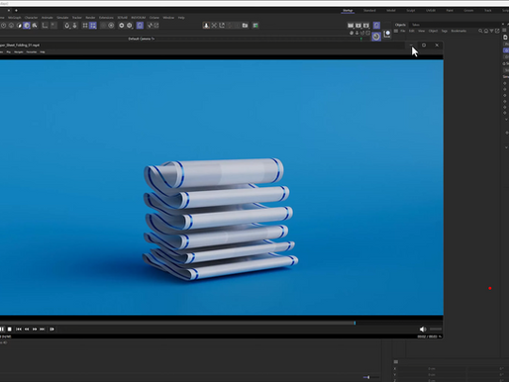Open the Object Manager search magnifier
This screenshot has width=509, height=382.
[x=480, y=31]
